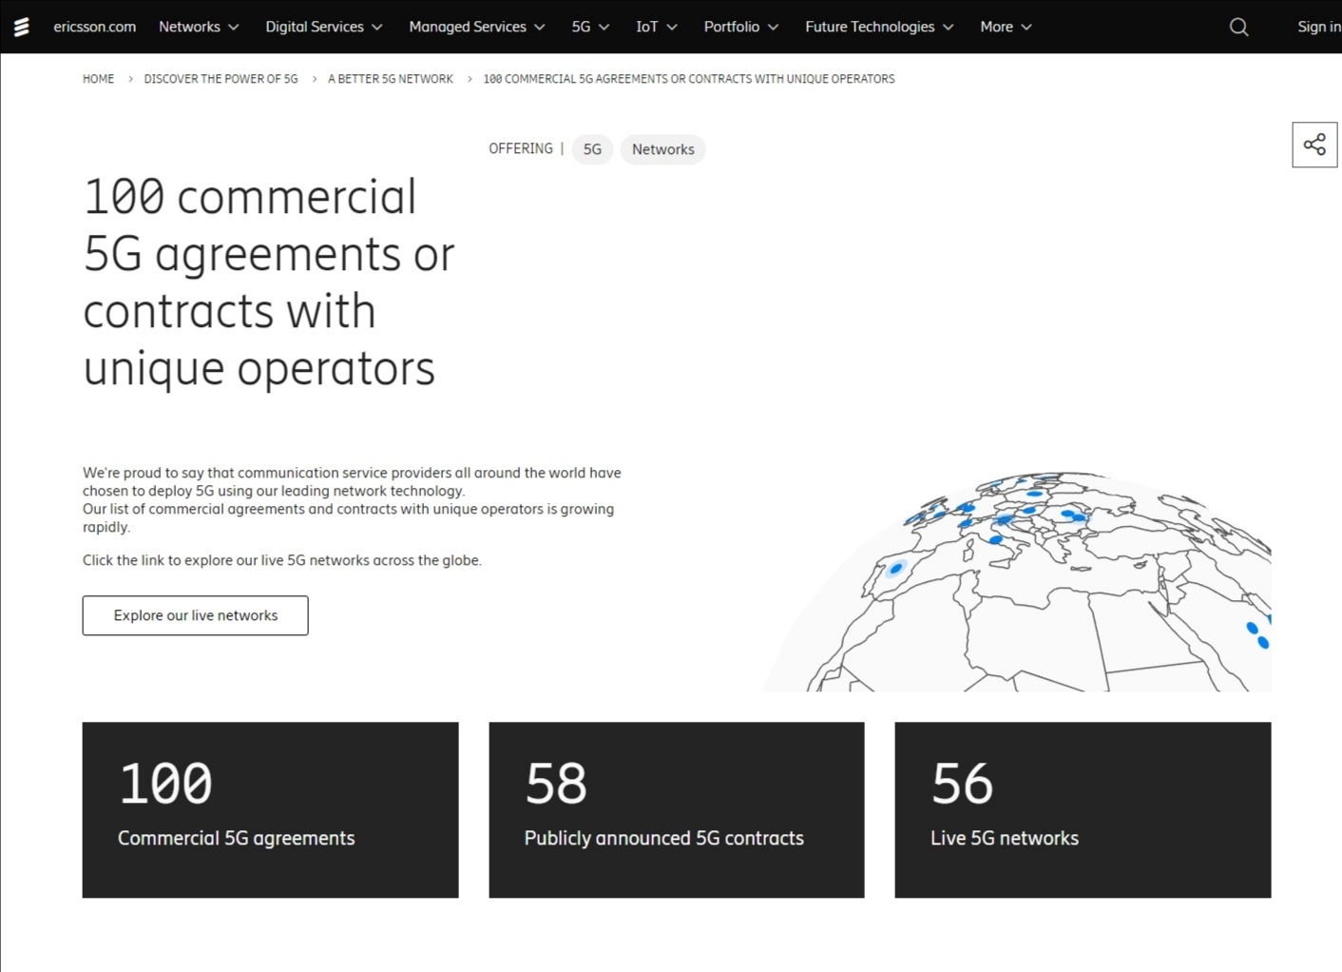This screenshot has width=1342, height=972.
Task: Click the page headline text
Action: [x=269, y=282]
